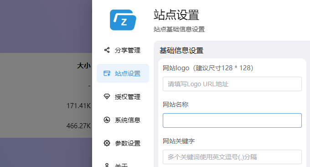Click the 大小 column header in background
Image resolution: width=310 pixels, height=167 pixels.
click(x=84, y=66)
